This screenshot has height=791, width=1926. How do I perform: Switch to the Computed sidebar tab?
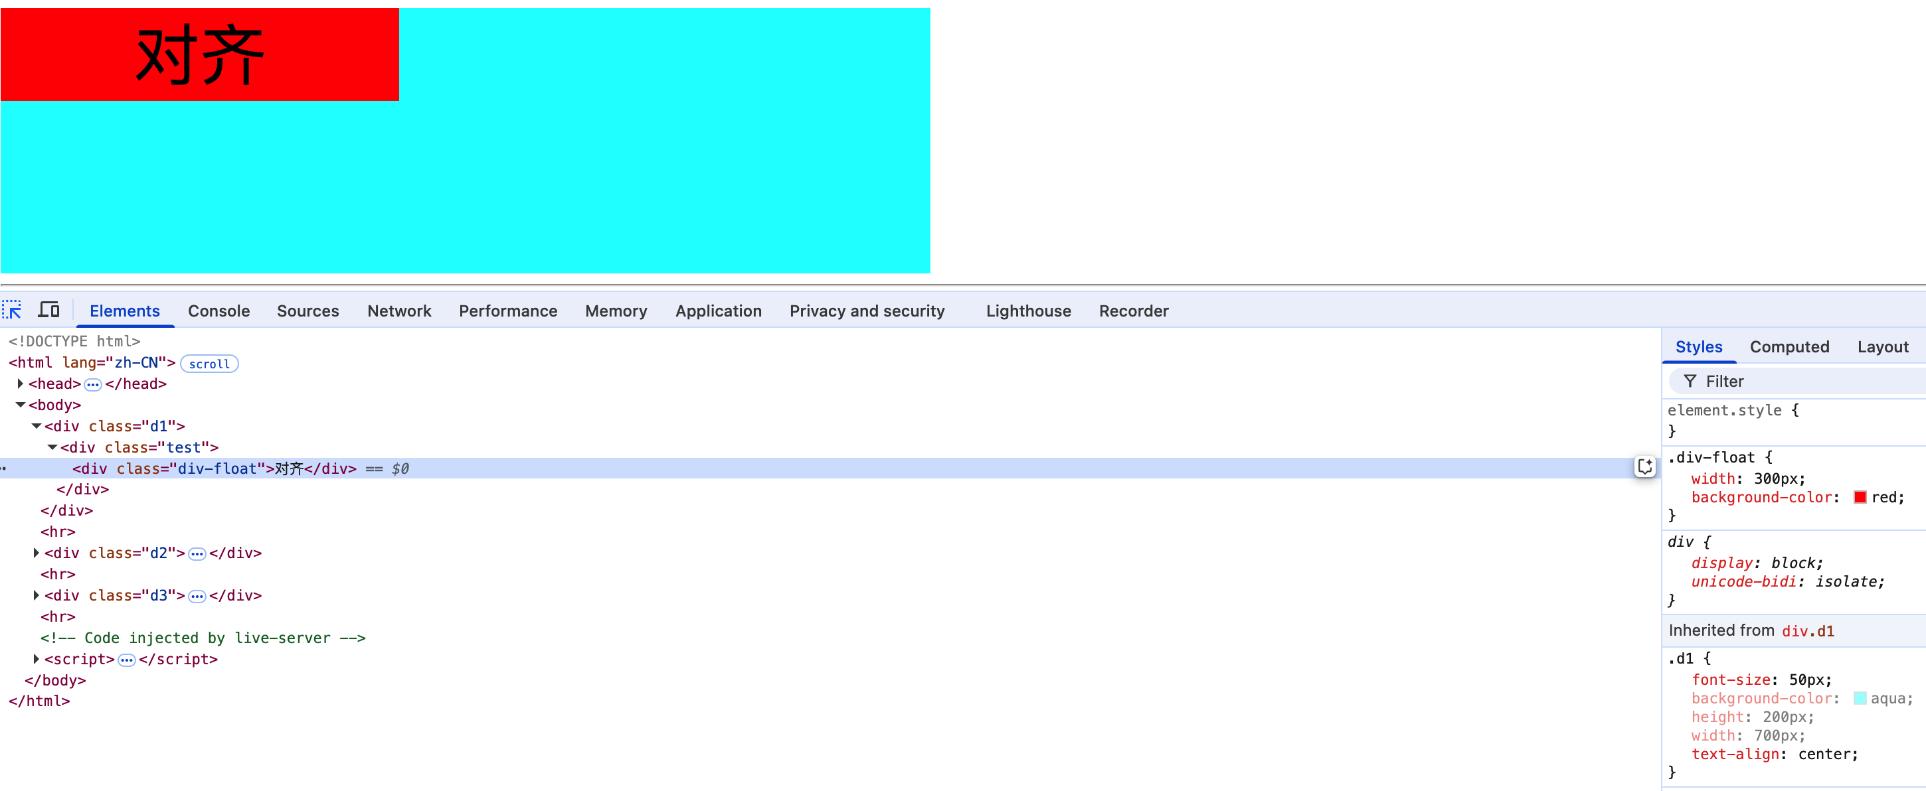[x=1789, y=346]
